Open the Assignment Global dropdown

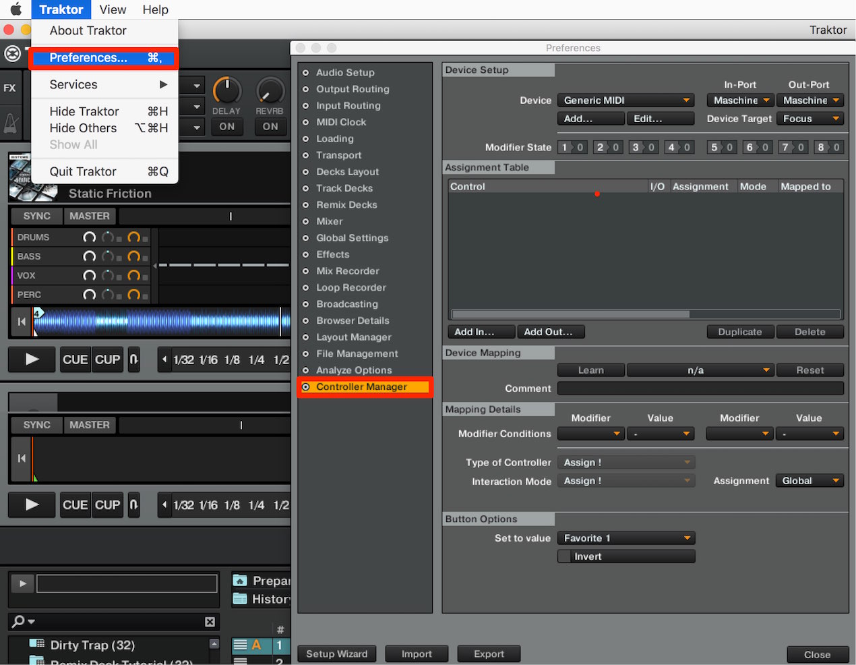click(809, 481)
